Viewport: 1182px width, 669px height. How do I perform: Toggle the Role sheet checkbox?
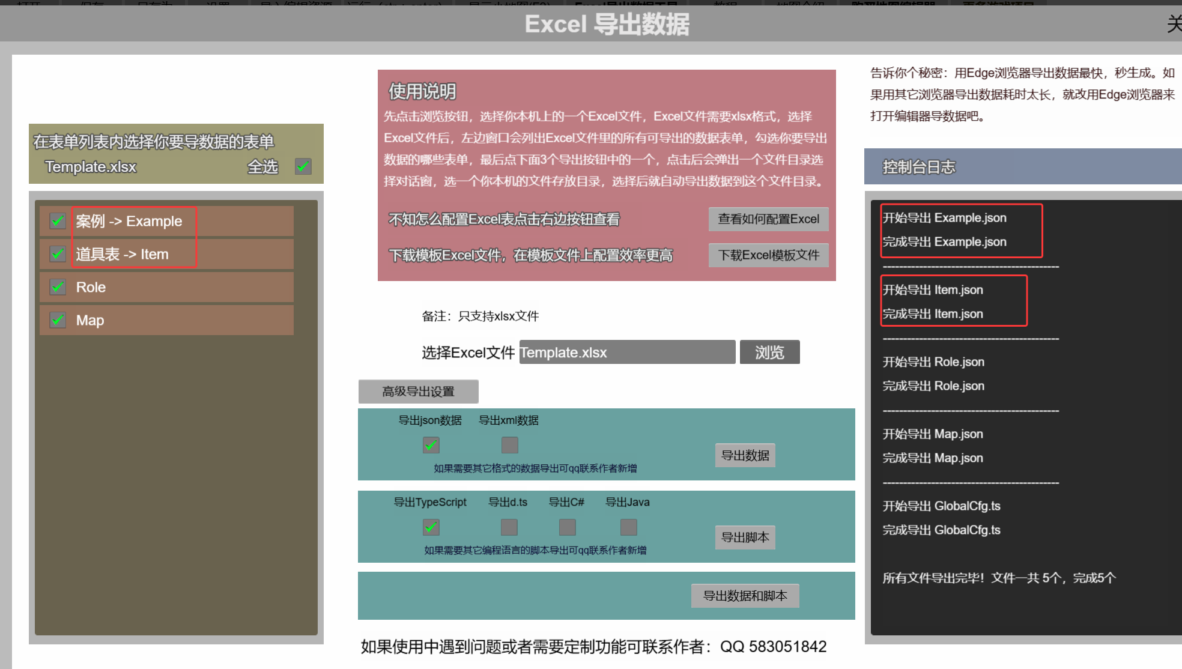tap(58, 287)
